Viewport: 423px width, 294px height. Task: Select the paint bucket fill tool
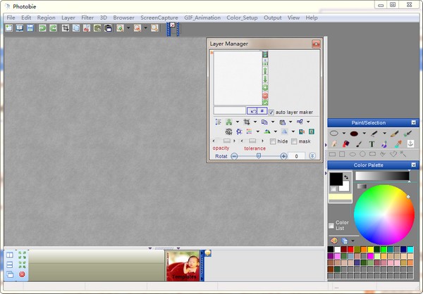[346, 144]
